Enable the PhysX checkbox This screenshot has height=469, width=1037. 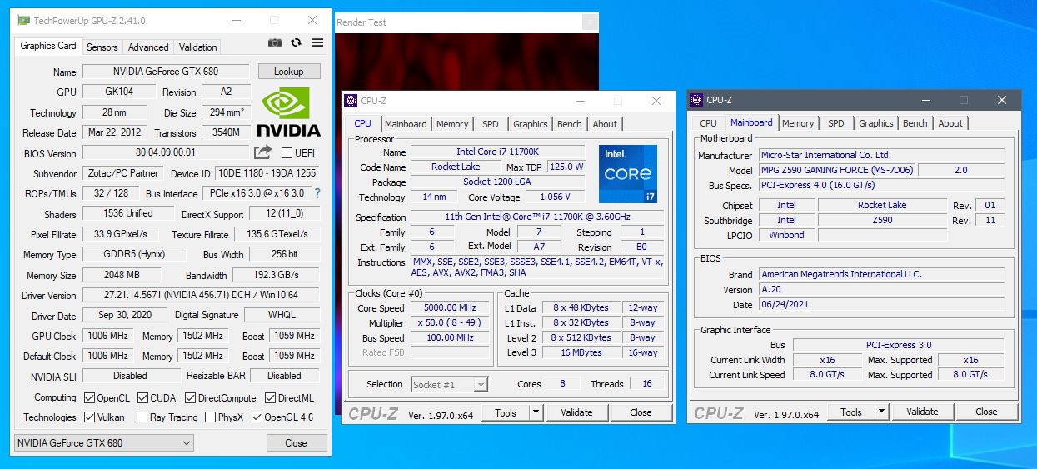tap(210, 417)
